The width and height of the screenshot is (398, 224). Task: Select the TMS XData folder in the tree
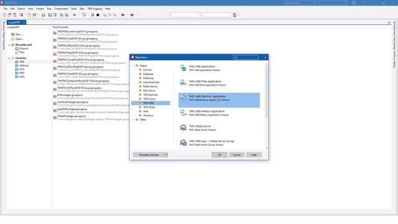click(149, 107)
